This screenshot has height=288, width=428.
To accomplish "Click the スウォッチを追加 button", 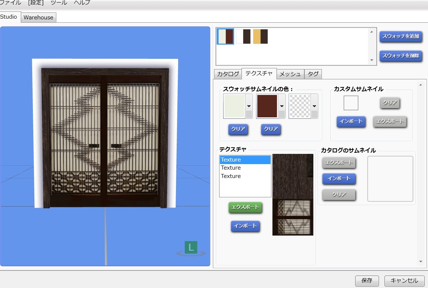I will 401,36.
